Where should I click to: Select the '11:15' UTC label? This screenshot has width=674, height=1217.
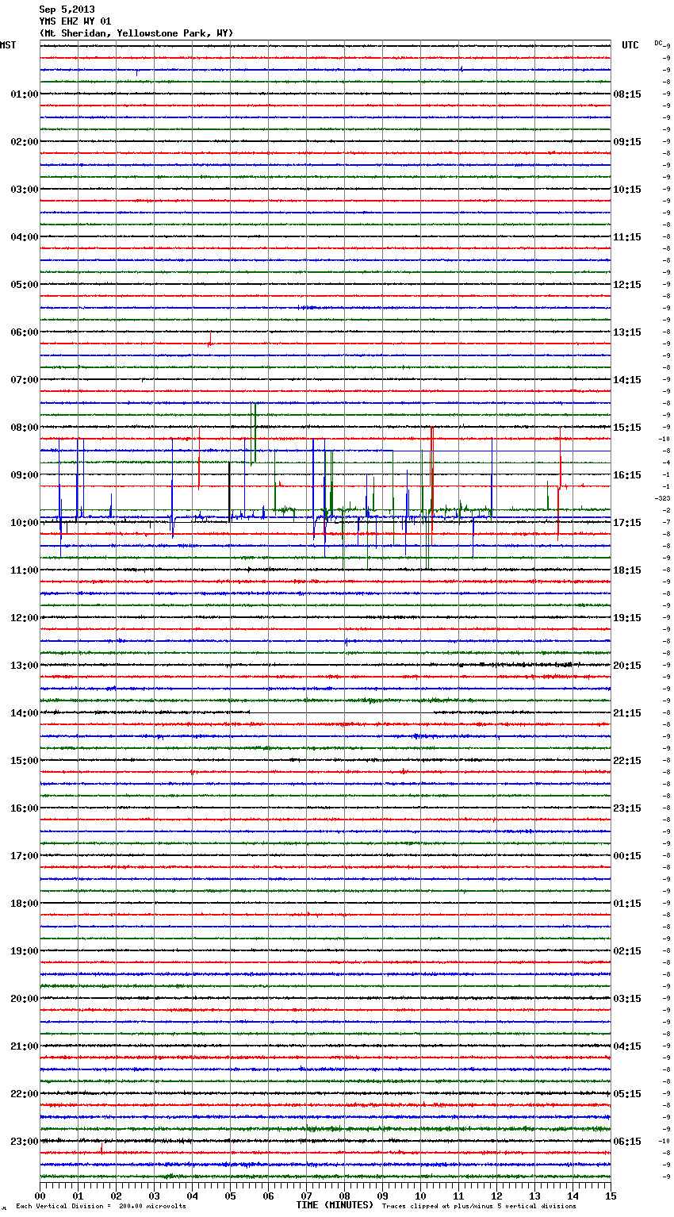tap(627, 237)
